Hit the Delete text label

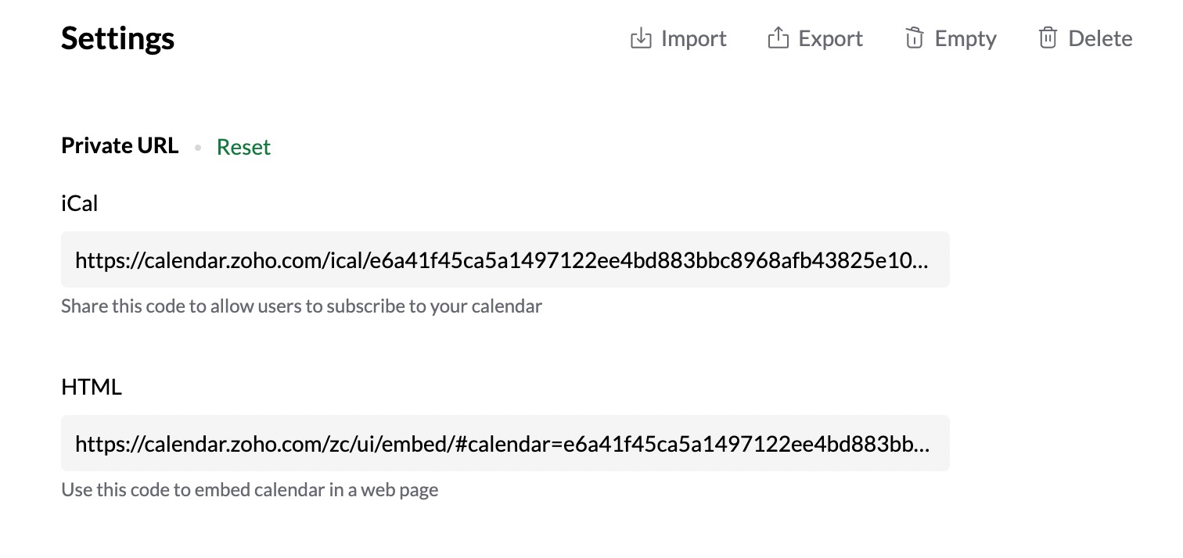click(1100, 38)
